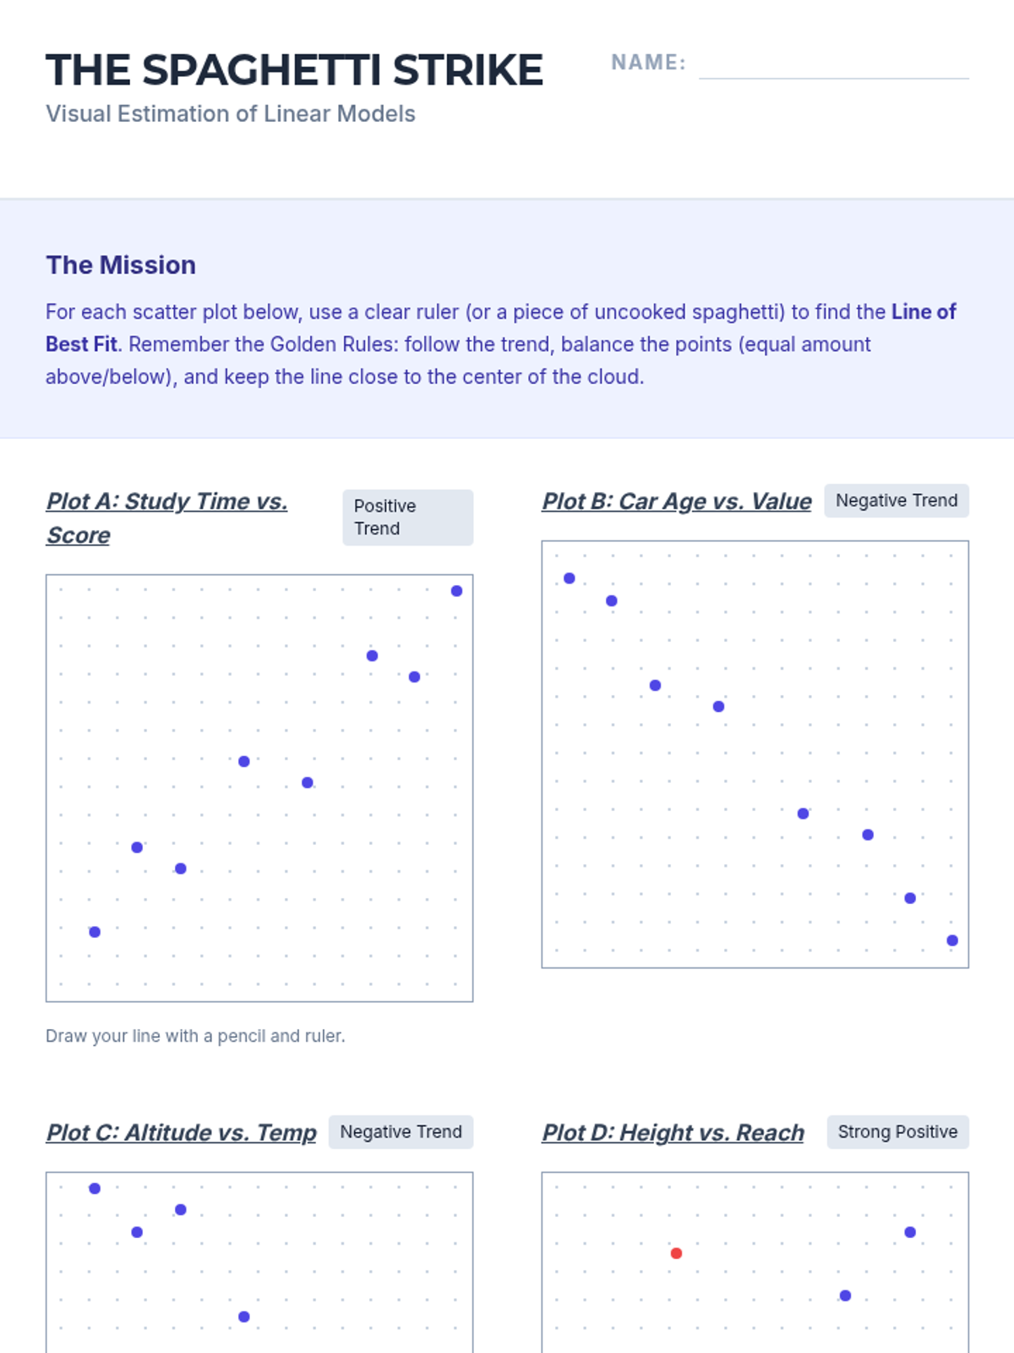This screenshot has width=1014, height=1353.
Task: Click the topmost right data point in Plot A
Action: (456, 591)
